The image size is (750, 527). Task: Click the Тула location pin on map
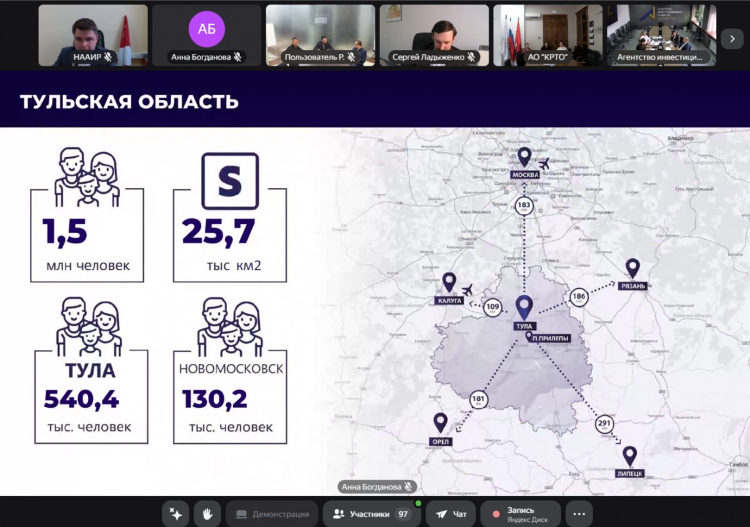524,307
